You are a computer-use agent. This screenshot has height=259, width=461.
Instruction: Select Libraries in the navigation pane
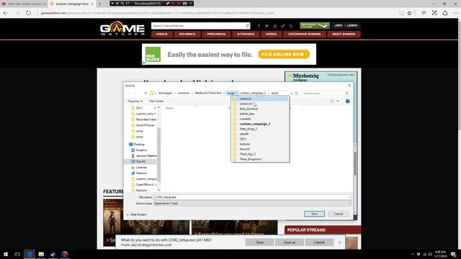[x=141, y=168]
